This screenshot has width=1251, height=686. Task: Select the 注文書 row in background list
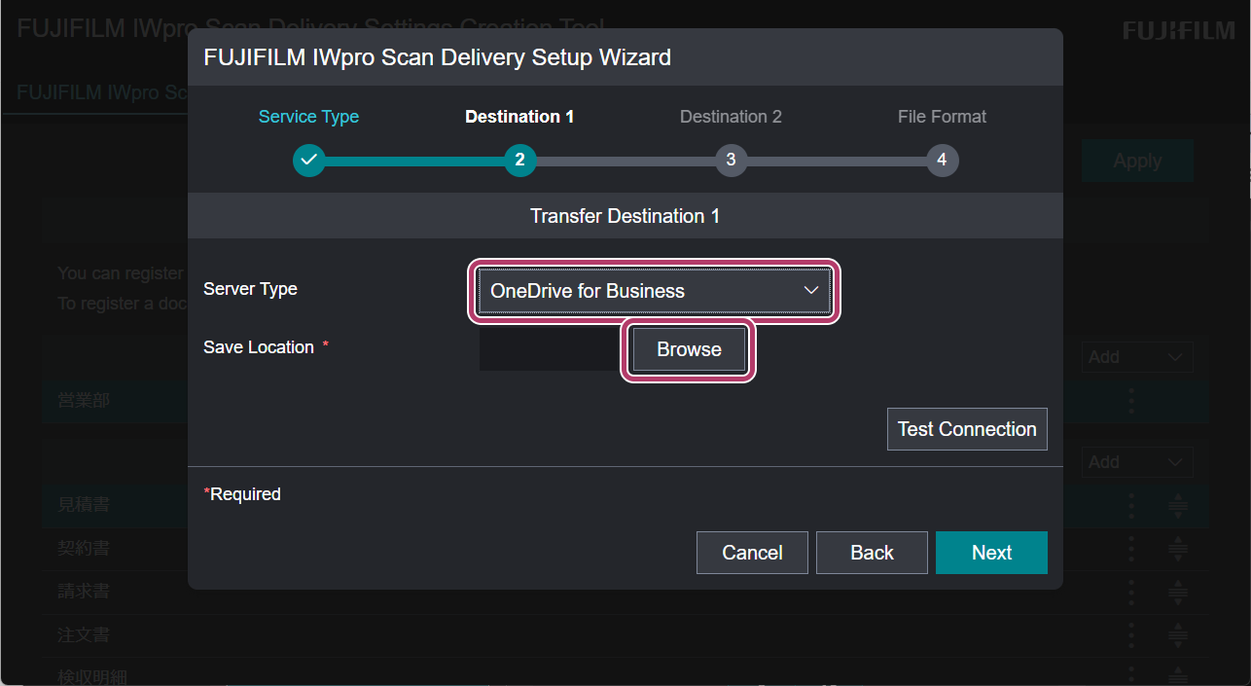(625, 635)
